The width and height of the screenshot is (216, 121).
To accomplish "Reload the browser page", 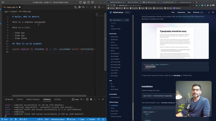I will (x=114, y=5).
